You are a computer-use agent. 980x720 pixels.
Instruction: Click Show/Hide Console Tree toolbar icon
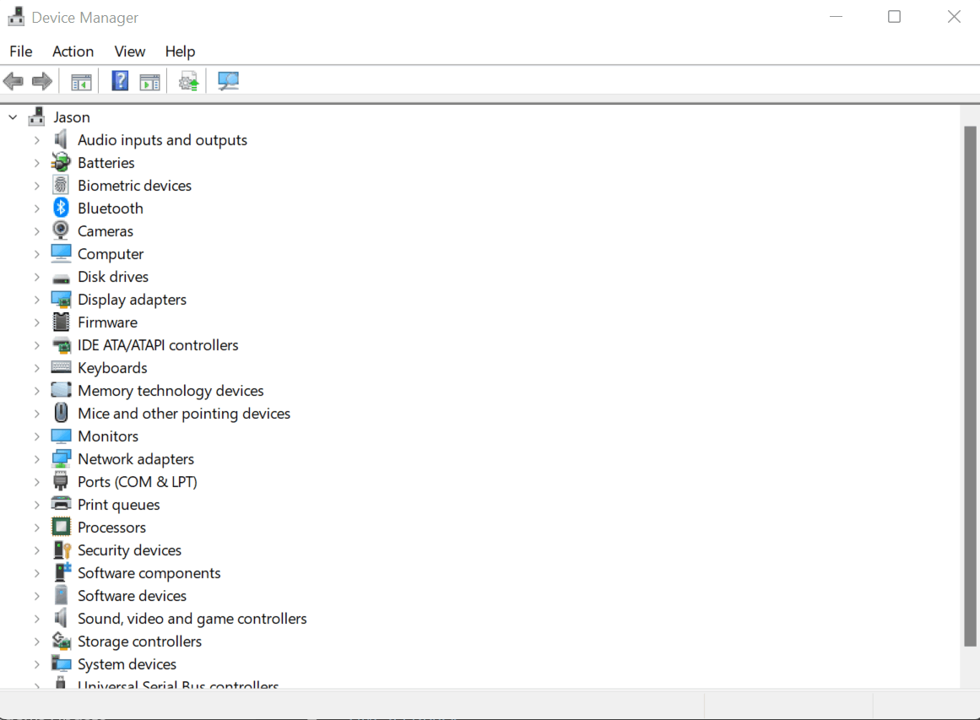[x=81, y=81]
